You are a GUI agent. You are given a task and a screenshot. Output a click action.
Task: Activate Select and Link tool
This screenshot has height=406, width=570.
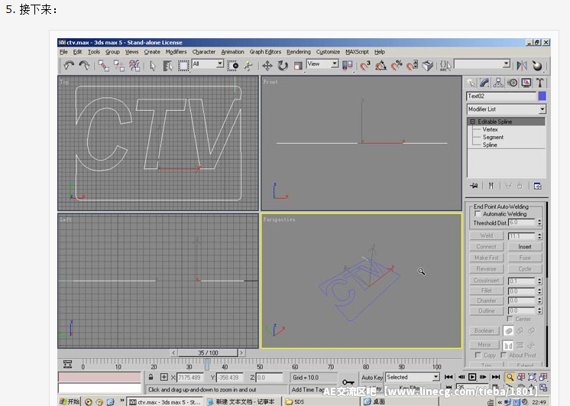[104, 66]
